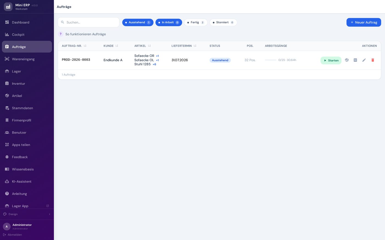Toggle the In Arbeit status filter
The height and width of the screenshot is (240, 385).
tap(169, 22)
